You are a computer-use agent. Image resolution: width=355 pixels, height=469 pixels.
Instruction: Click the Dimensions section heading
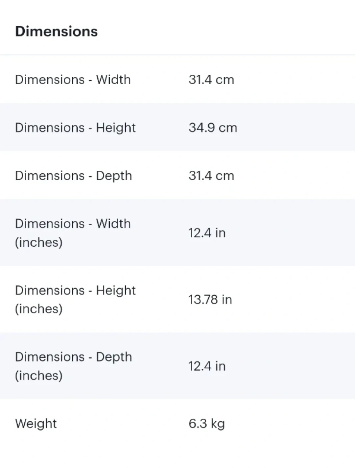[56, 32]
